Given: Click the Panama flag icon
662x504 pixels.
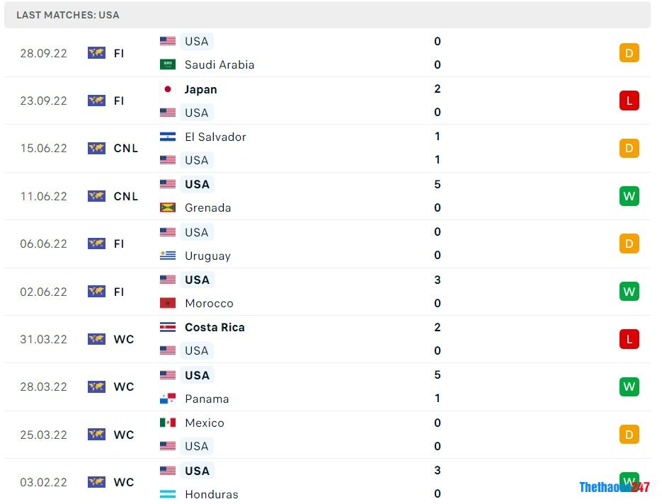Looking at the screenshot, I should click(x=168, y=399).
